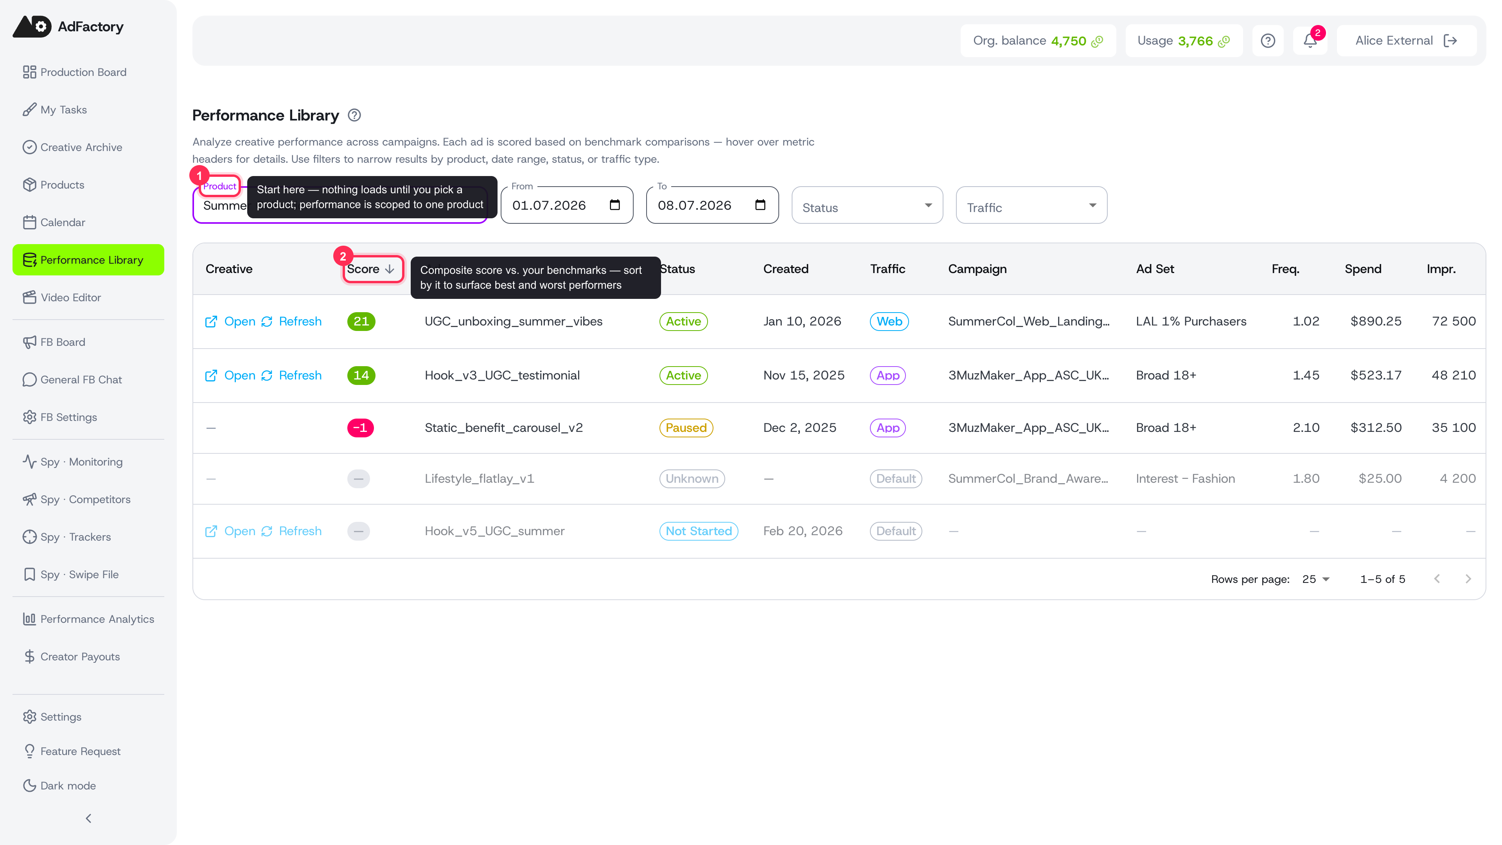The height and width of the screenshot is (845, 1502).
Task: Open FB Board in sidebar
Action: click(x=88, y=342)
